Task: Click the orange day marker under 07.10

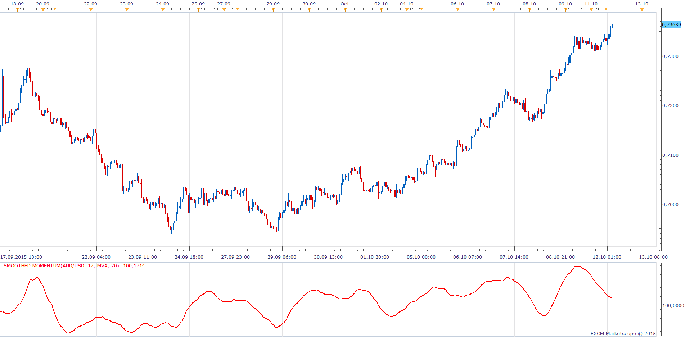Action: tap(494, 10)
